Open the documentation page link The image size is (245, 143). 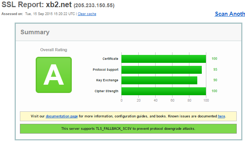point(62,116)
